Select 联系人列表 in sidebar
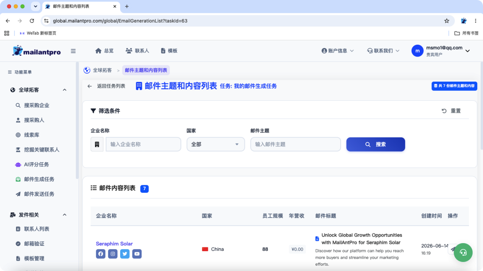483x271 pixels. tap(37, 229)
